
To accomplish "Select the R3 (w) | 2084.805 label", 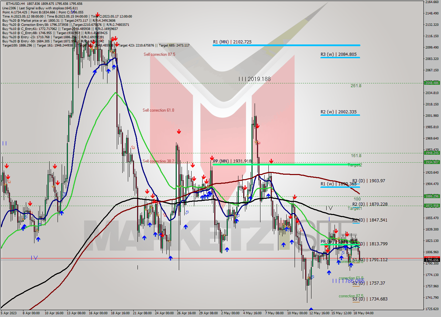I will [338, 54].
